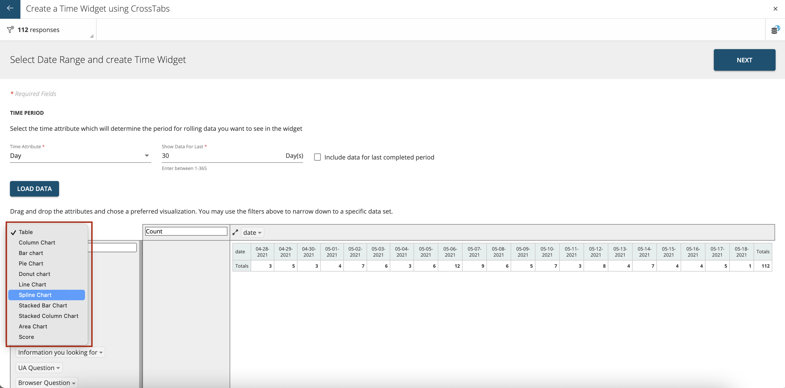Viewport: 785px width, 388px height.
Task: Choose Bar chart visualization
Action: pos(47,253)
